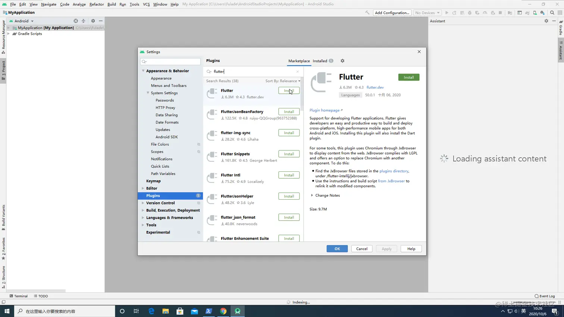
Task: Switch to the Installed plugins tab
Action: (x=320, y=61)
